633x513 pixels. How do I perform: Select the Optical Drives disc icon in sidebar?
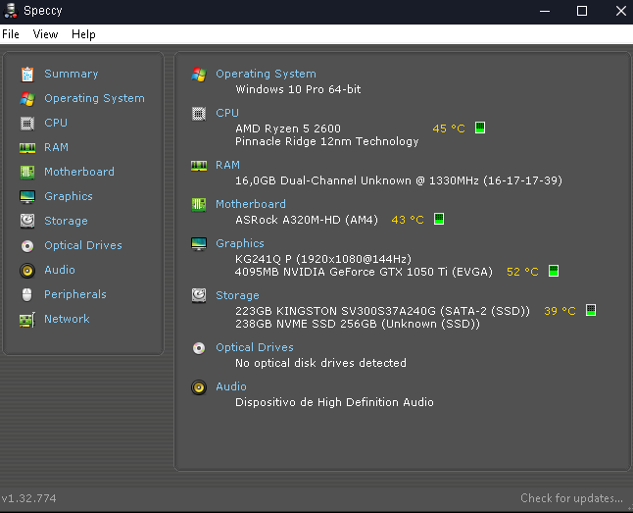point(27,245)
